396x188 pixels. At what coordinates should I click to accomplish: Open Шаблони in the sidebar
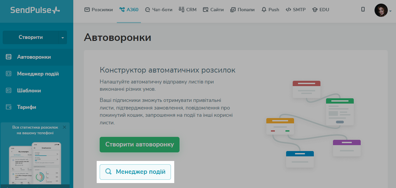(36, 91)
